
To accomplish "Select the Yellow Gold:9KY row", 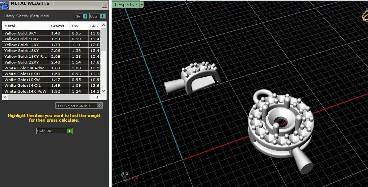I will click(x=51, y=33).
